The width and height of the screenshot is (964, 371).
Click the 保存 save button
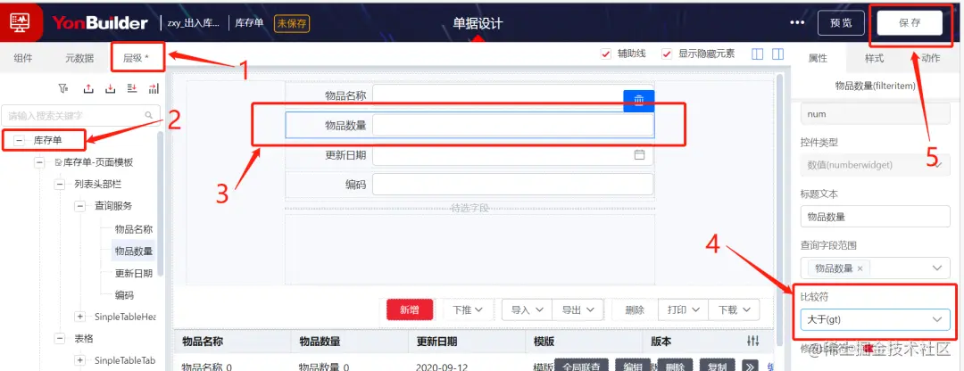[x=910, y=23]
